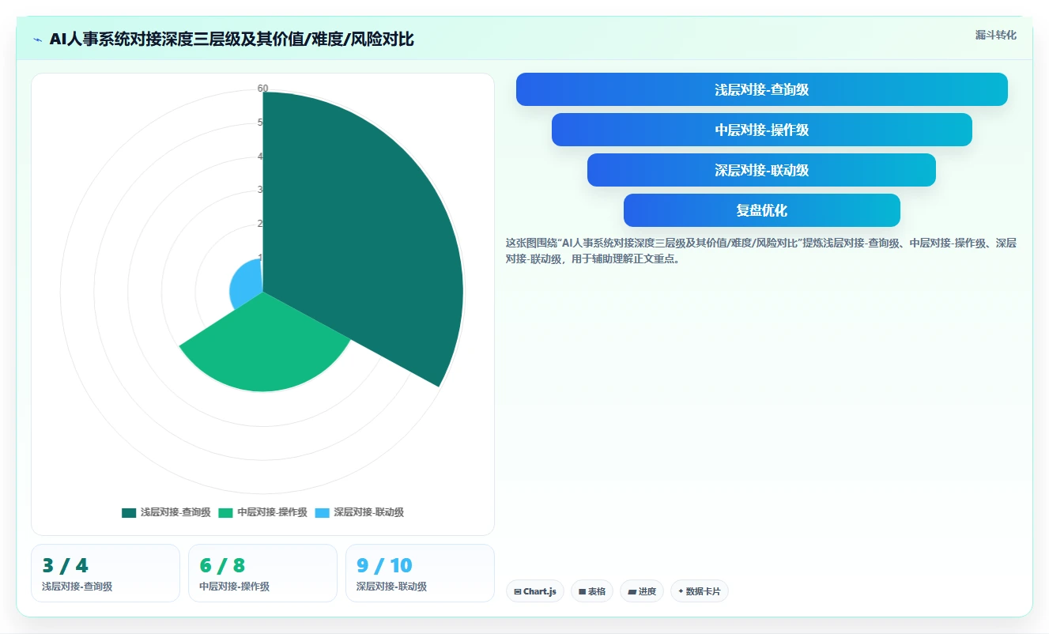Open the 3 / 4 浅层对接-查询级 data card

point(105,573)
